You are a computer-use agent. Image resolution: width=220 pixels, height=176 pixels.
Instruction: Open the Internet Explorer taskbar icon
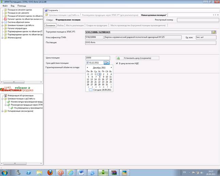click(x=71, y=173)
